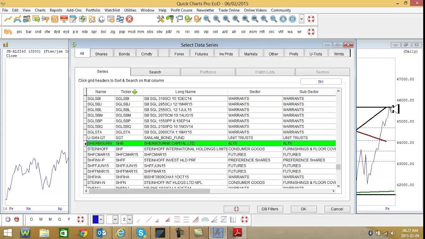Click the red circle button in bottom toolbar
Screen dimensions: 425x239
point(17,219)
